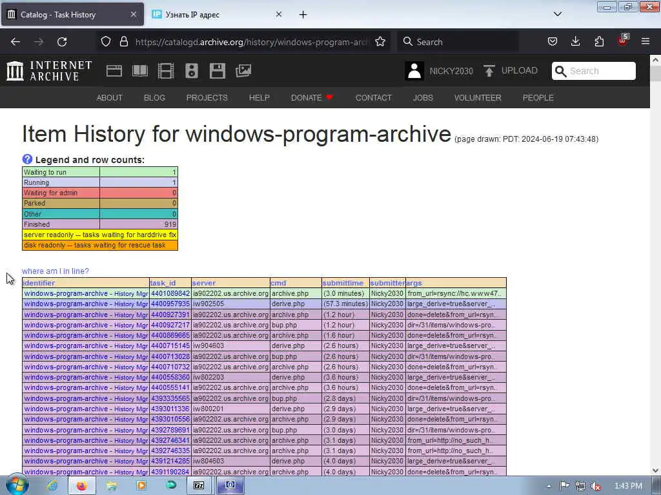Click the 'Finished' legend count 919
The height and width of the screenshot is (495, 661).
click(x=170, y=224)
